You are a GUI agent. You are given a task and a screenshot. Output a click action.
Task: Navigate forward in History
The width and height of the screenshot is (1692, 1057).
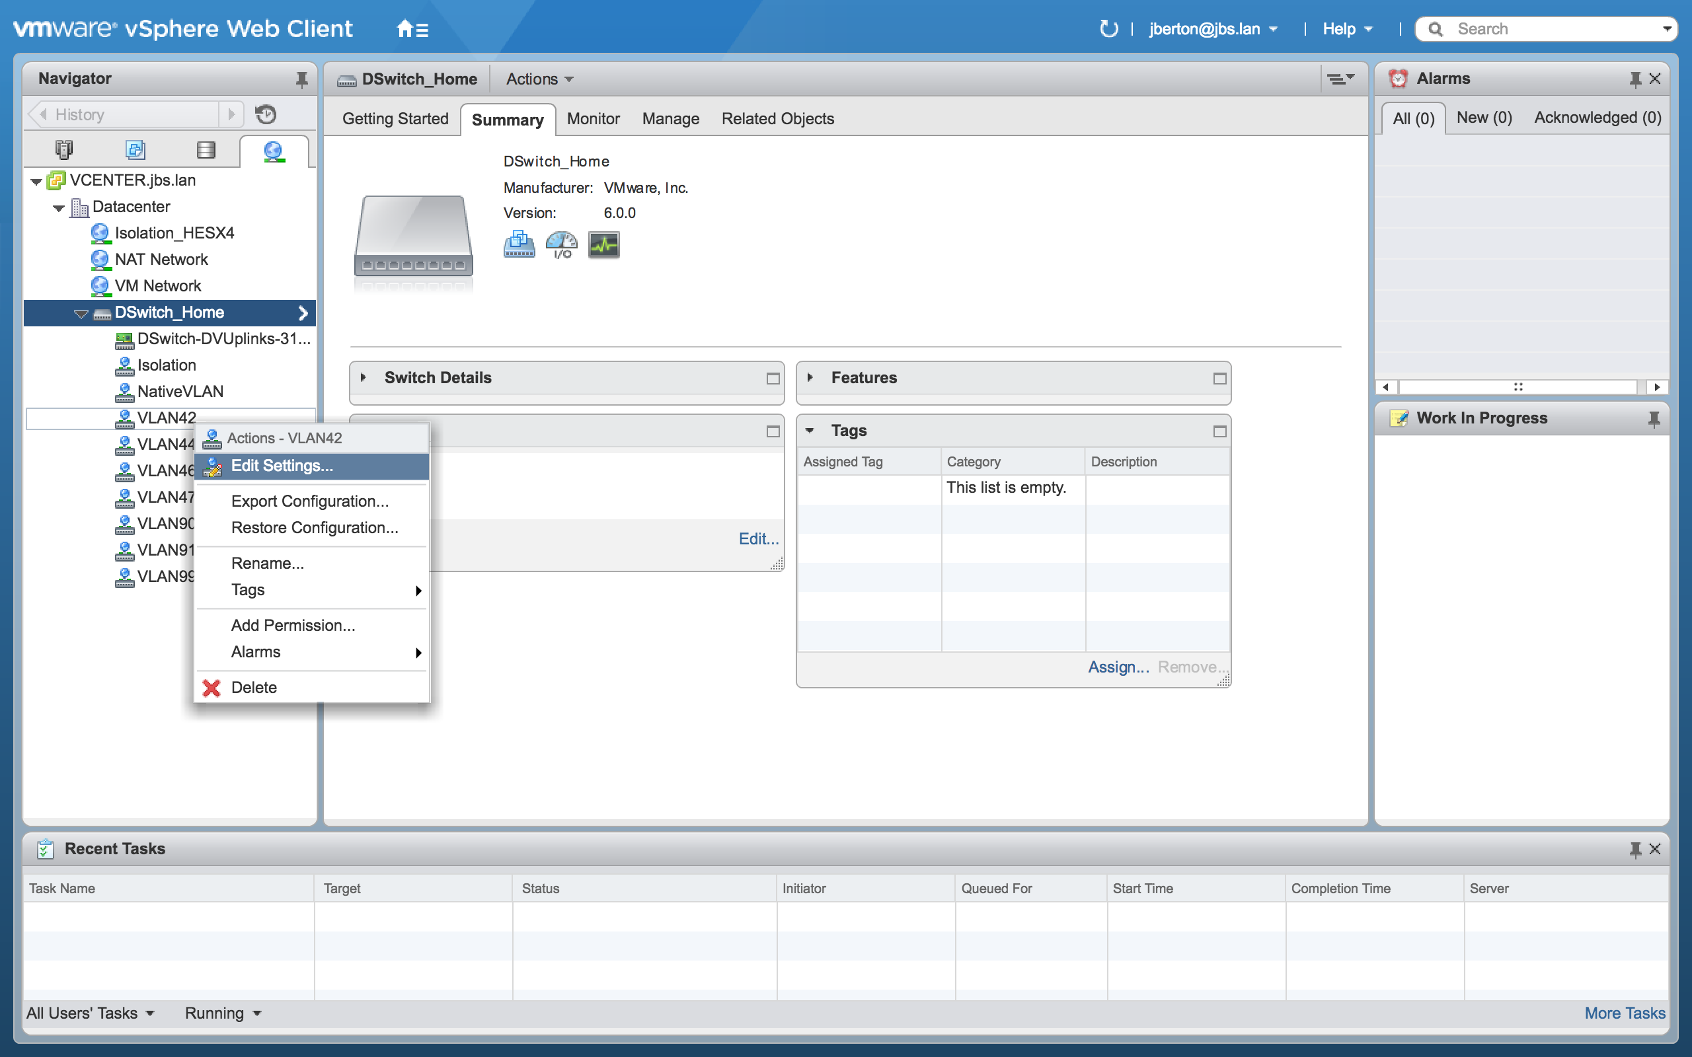[x=231, y=114]
